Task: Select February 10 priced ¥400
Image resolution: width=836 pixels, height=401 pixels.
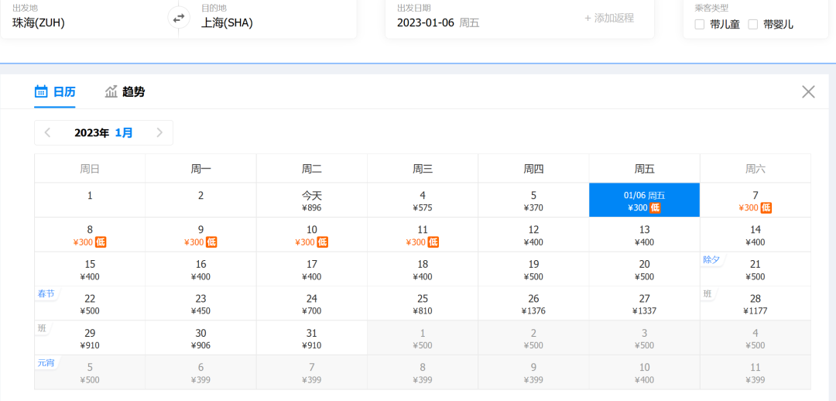Action: [x=644, y=372]
